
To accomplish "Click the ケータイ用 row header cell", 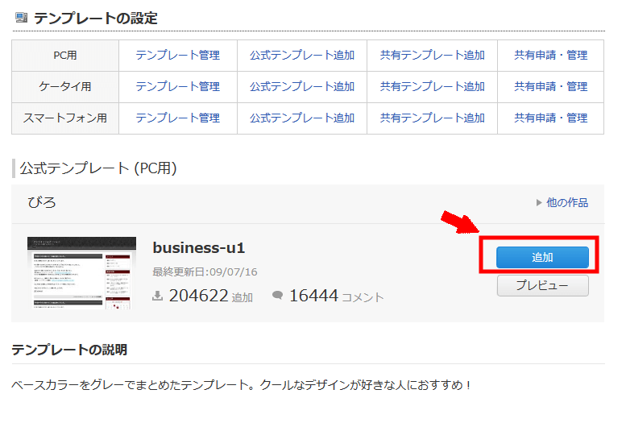I will [65, 87].
